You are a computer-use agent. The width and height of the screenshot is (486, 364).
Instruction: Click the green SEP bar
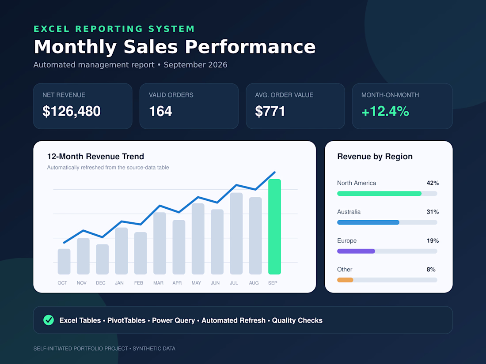pos(275,227)
